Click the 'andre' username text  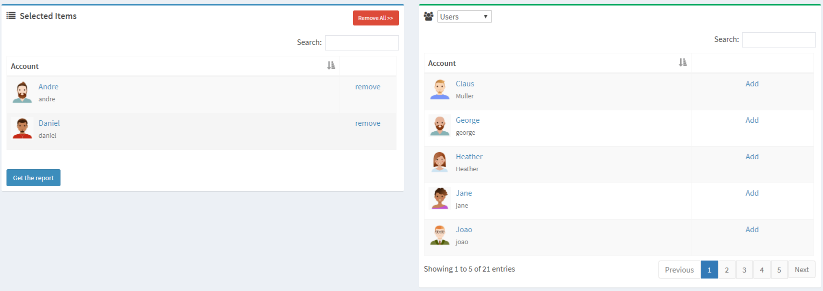47,99
